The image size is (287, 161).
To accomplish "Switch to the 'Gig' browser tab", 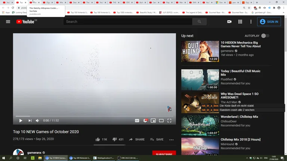I will point(48,2).
